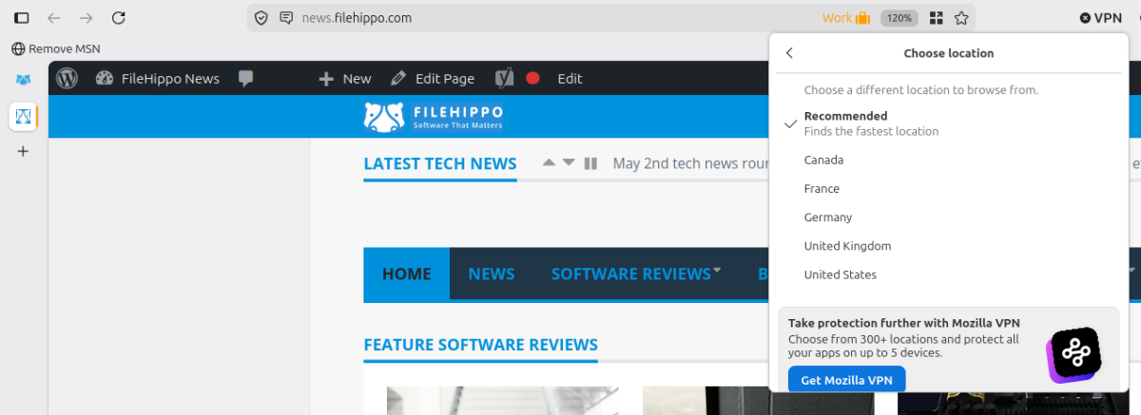Toggle the browser sidebar panel icon

pyautogui.click(x=22, y=18)
